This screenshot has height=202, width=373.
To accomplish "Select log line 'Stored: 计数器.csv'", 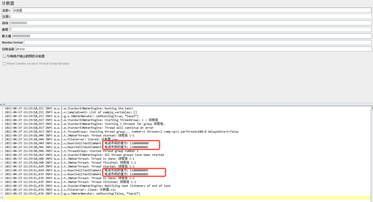I will [x=61, y=139].
